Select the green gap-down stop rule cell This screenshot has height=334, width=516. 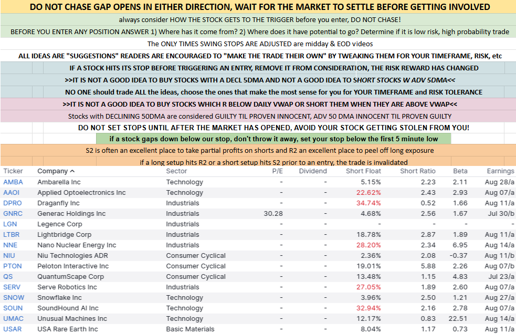click(273, 139)
